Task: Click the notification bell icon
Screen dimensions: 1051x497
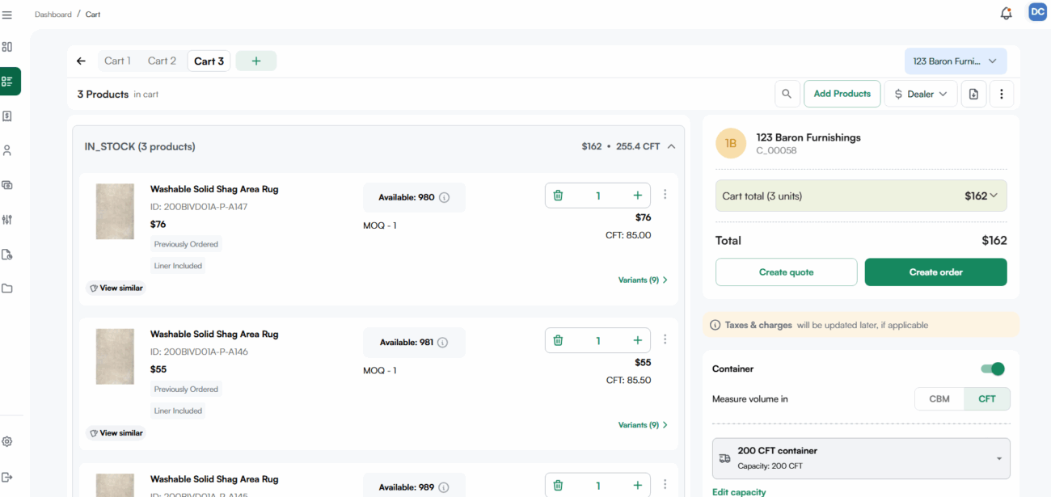Action: tap(1006, 13)
